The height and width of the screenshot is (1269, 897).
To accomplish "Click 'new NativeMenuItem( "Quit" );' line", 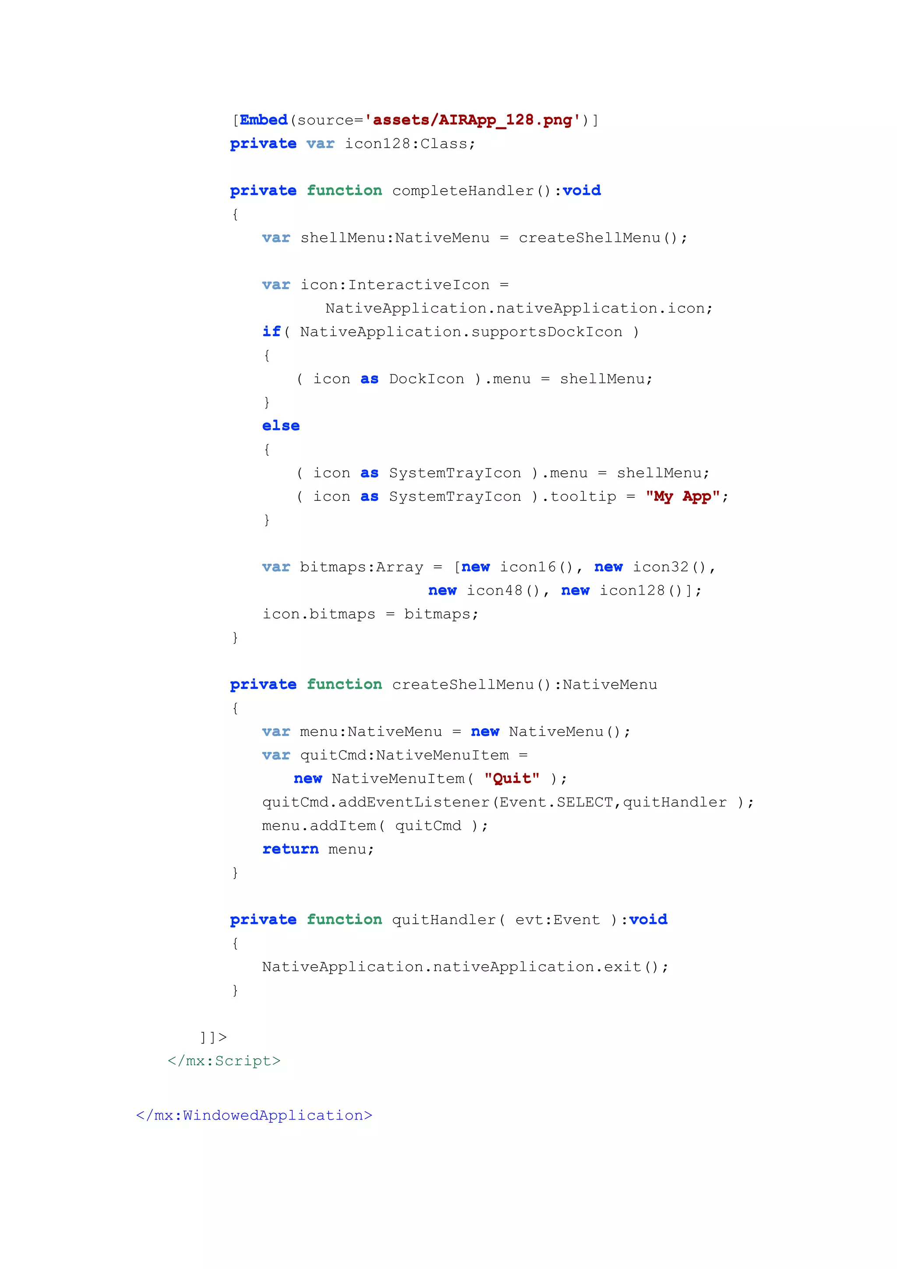I will [431, 779].
